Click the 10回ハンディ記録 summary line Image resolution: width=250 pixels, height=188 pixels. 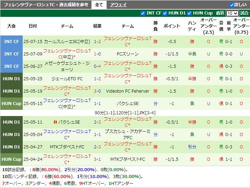pyautogui.click(x=73, y=177)
